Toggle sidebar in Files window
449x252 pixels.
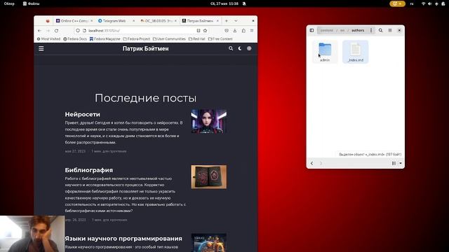pos(311,30)
